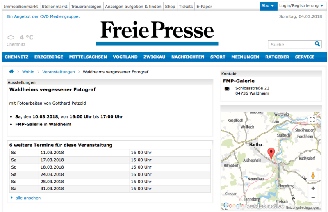328x212 pixels.
Task: Click the Freie Presse logo
Action: click(157, 31)
